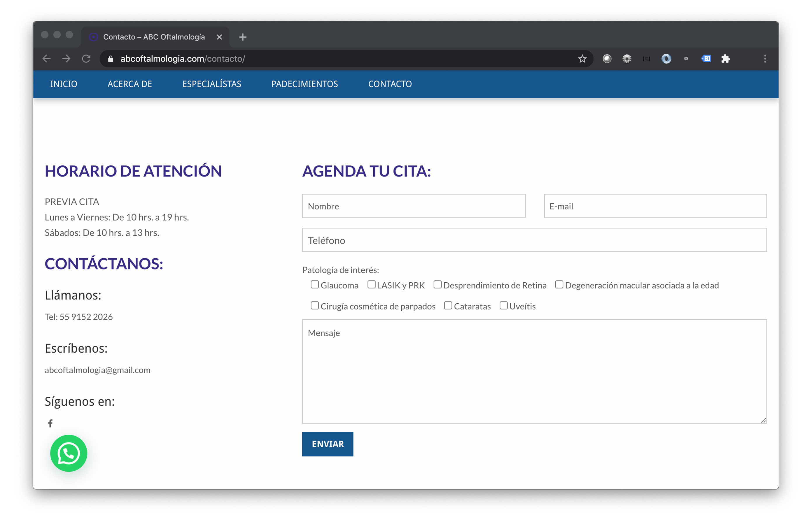Go to the ESPECIALÍSTAS menu
The width and height of the screenshot is (812, 532).
pos(211,84)
